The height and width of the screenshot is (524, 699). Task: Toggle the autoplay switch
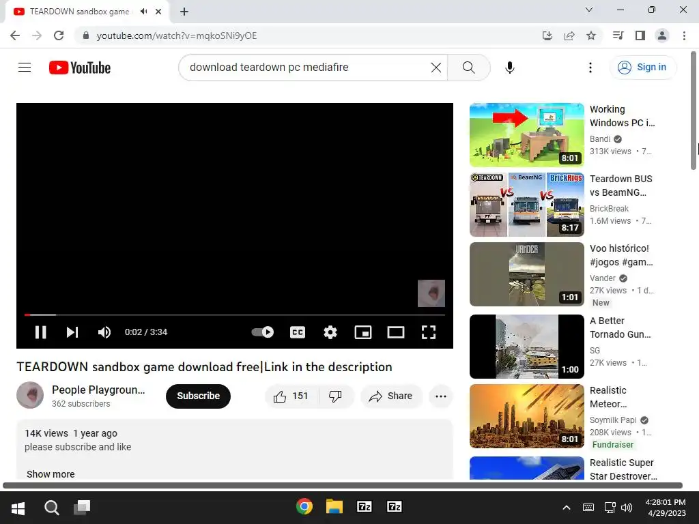(x=263, y=332)
